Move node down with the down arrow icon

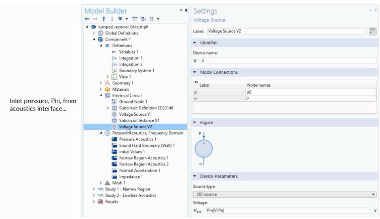112,19
